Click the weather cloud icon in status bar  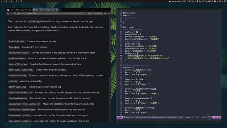[170, 1]
